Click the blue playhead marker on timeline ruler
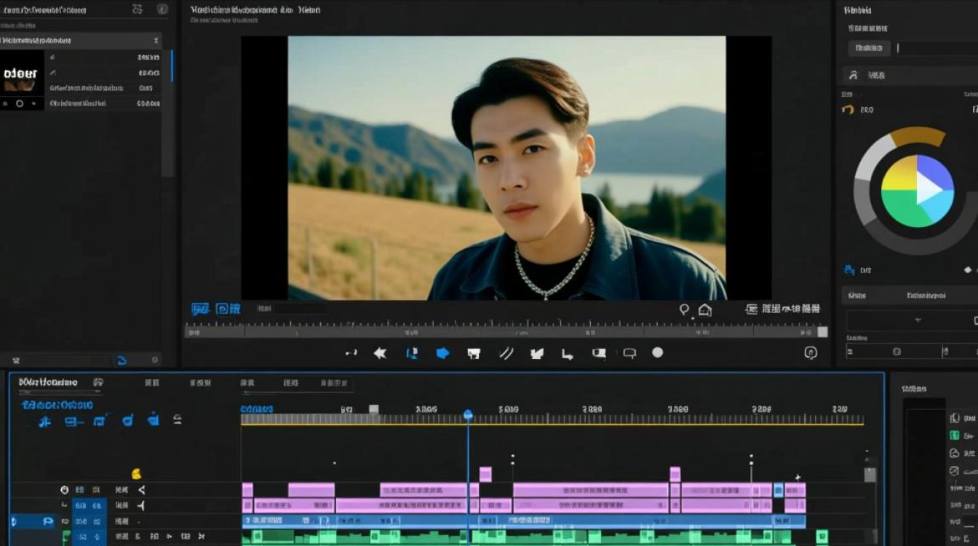Image resolution: width=978 pixels, height=546 pixels. (468, 415)
